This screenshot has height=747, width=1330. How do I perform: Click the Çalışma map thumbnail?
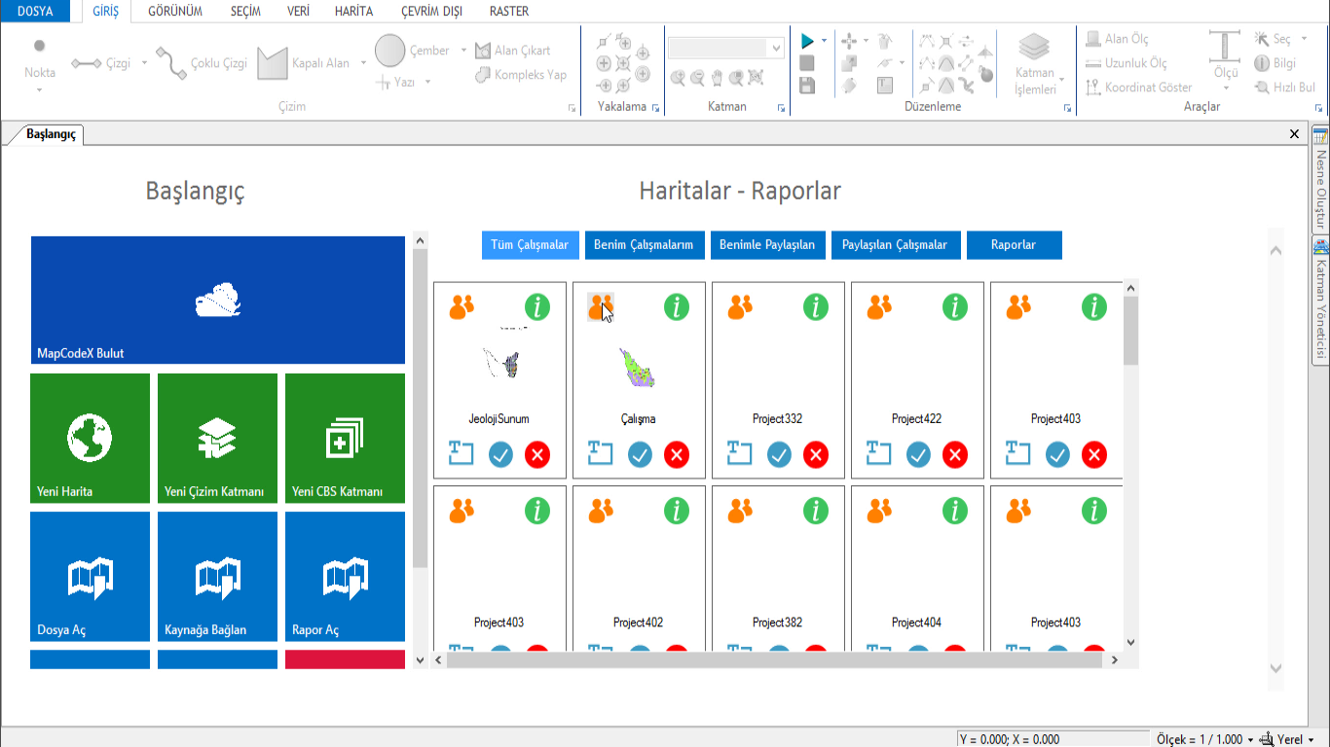[638, 368]
